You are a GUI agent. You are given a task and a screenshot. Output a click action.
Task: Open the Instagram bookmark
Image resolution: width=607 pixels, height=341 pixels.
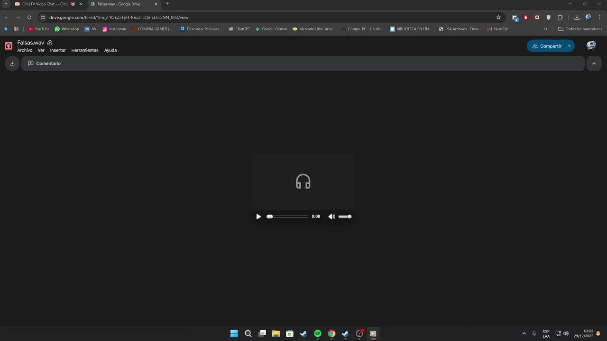[x=114, y=29]
